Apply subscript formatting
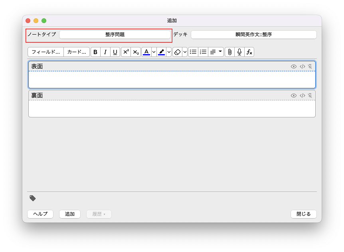344x252 pixels. click(136, 52)
